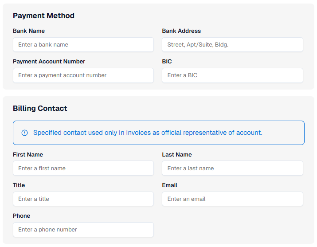Image resolution: width=317 pixels, height=247 pixels.
Task: Select the 'Enter a last name' field
Action: coord(232,169)
